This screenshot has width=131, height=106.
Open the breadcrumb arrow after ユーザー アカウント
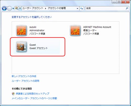(x=46, y=8)
